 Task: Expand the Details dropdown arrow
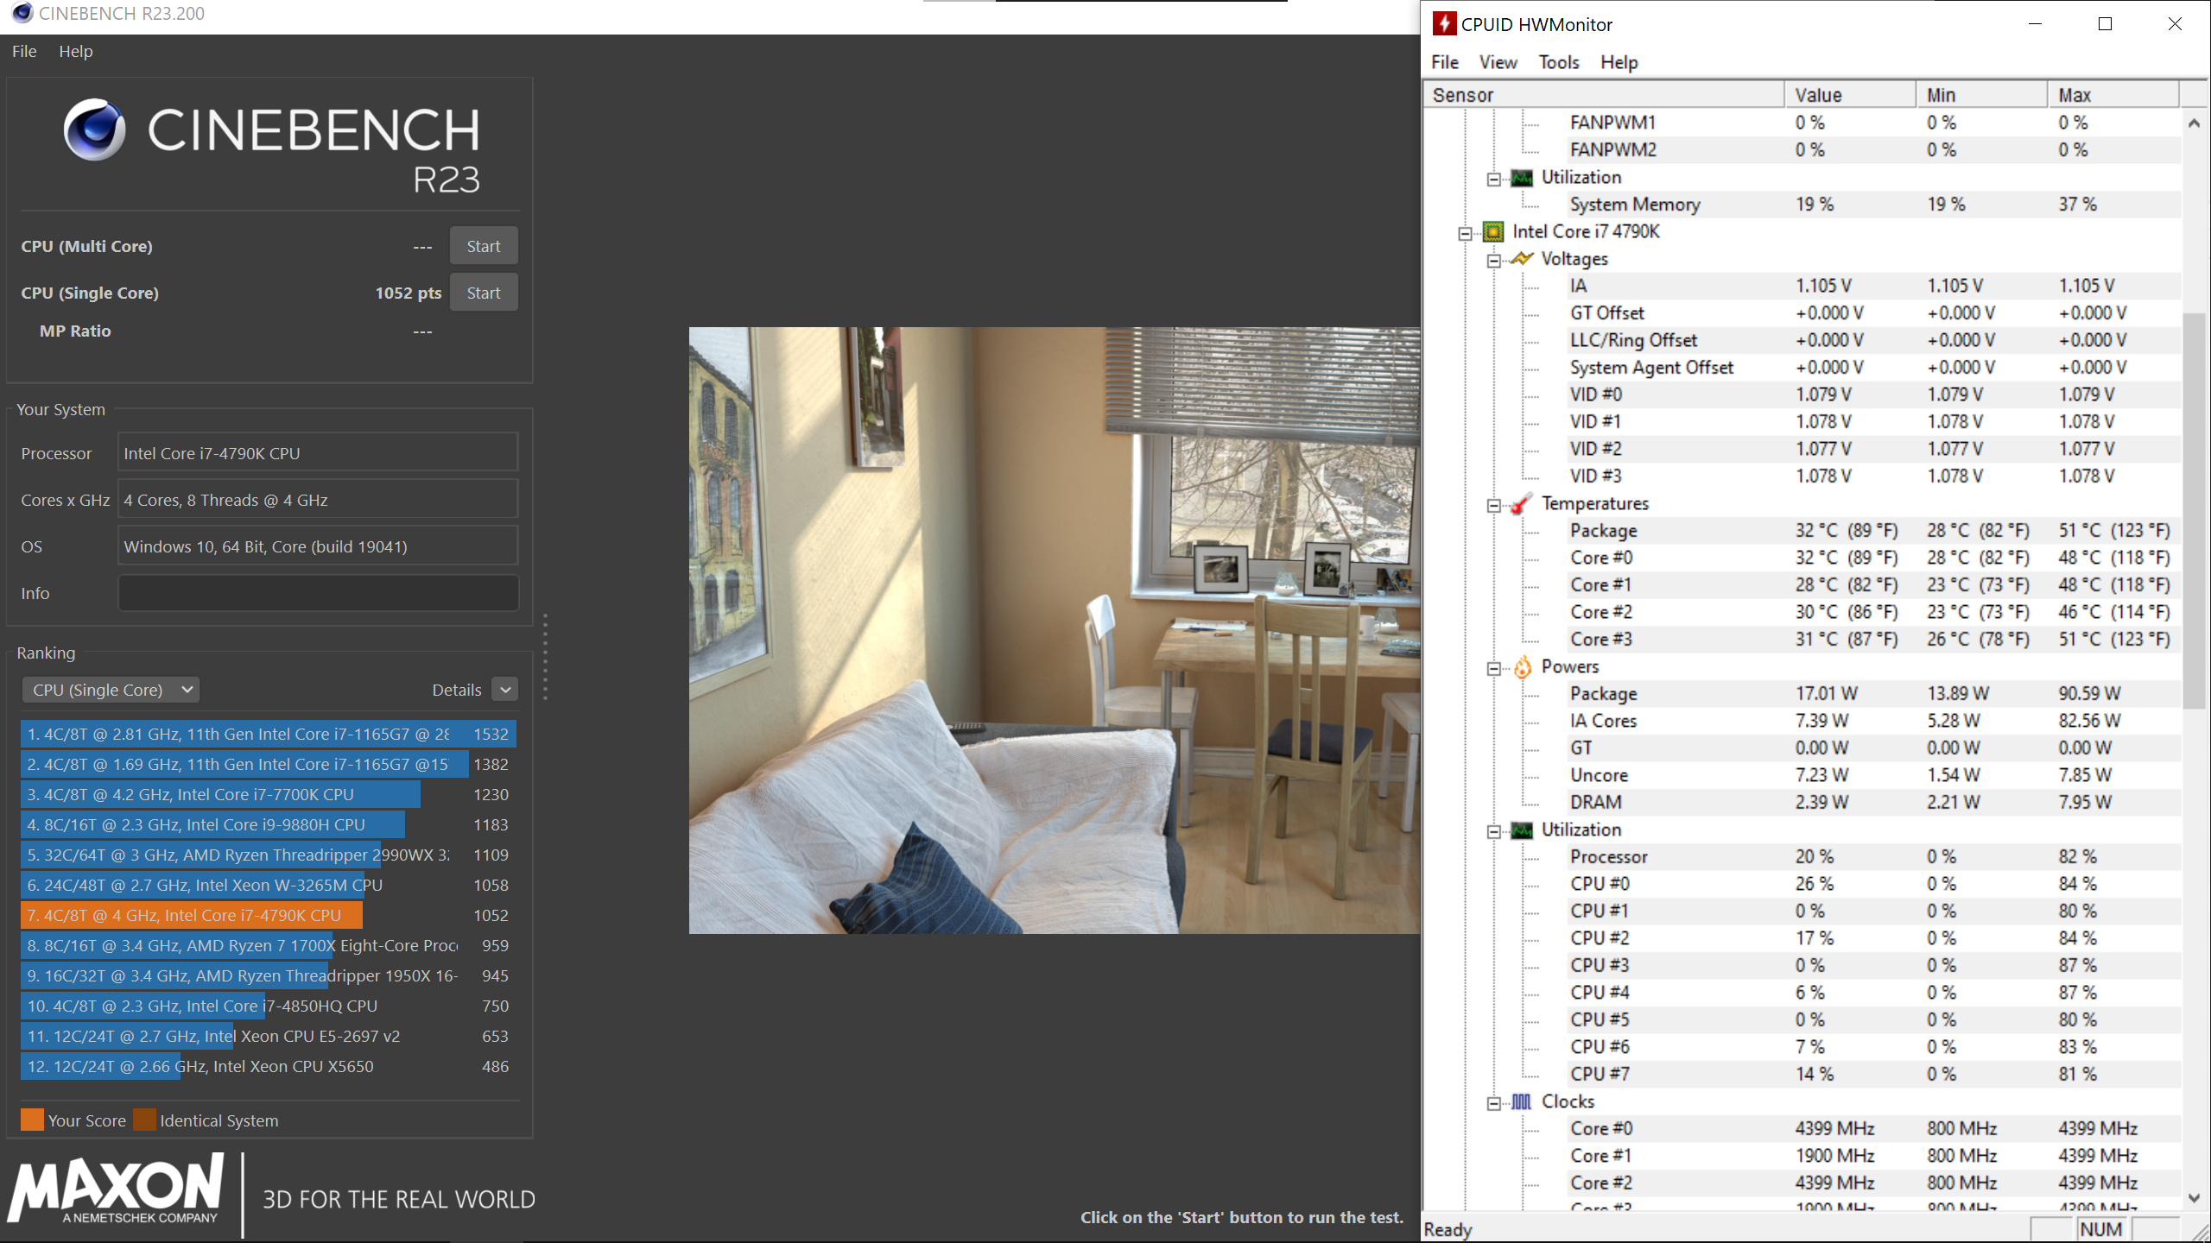coord(505,690)
